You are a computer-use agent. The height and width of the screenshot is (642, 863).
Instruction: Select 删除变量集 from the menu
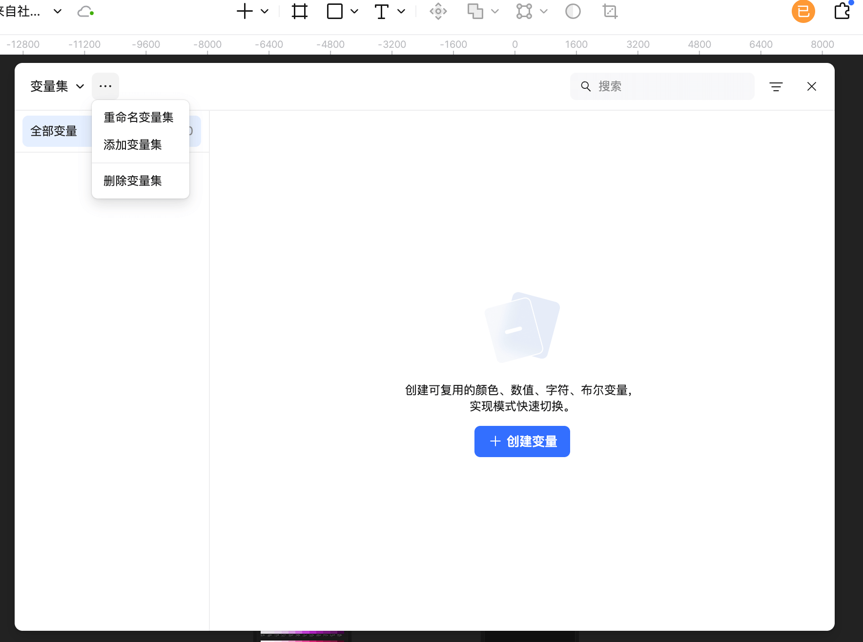(132, 180)
